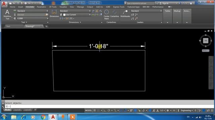Viewport: 215px width, 120px height.
Task: Click the command line customize wrench icon
Action: pos(3,107)
